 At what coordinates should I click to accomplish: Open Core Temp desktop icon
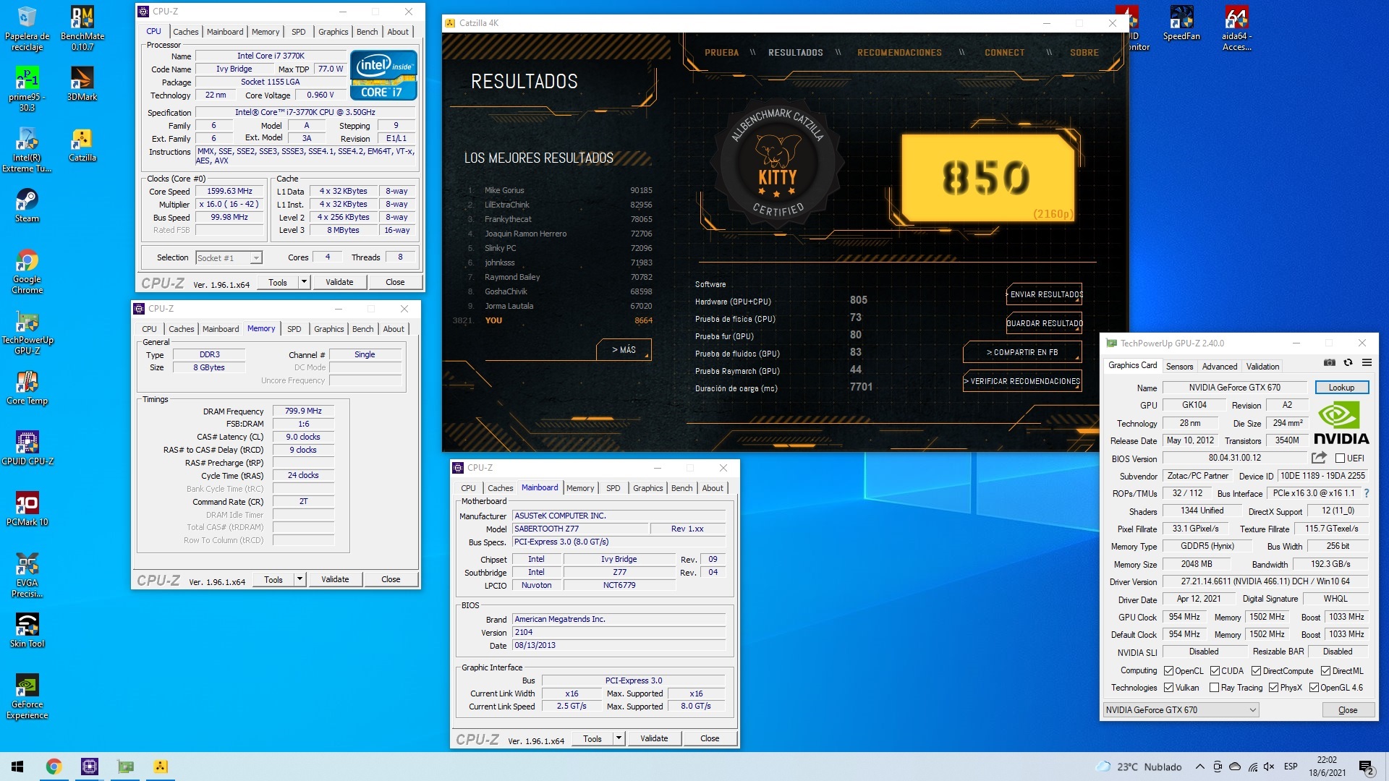(27, 388)
